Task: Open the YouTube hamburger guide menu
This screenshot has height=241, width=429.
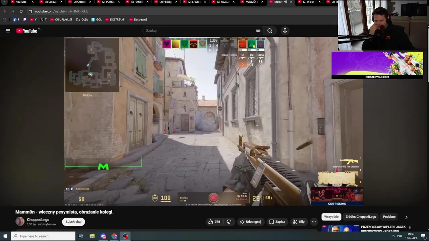Action: coord(8,31)
